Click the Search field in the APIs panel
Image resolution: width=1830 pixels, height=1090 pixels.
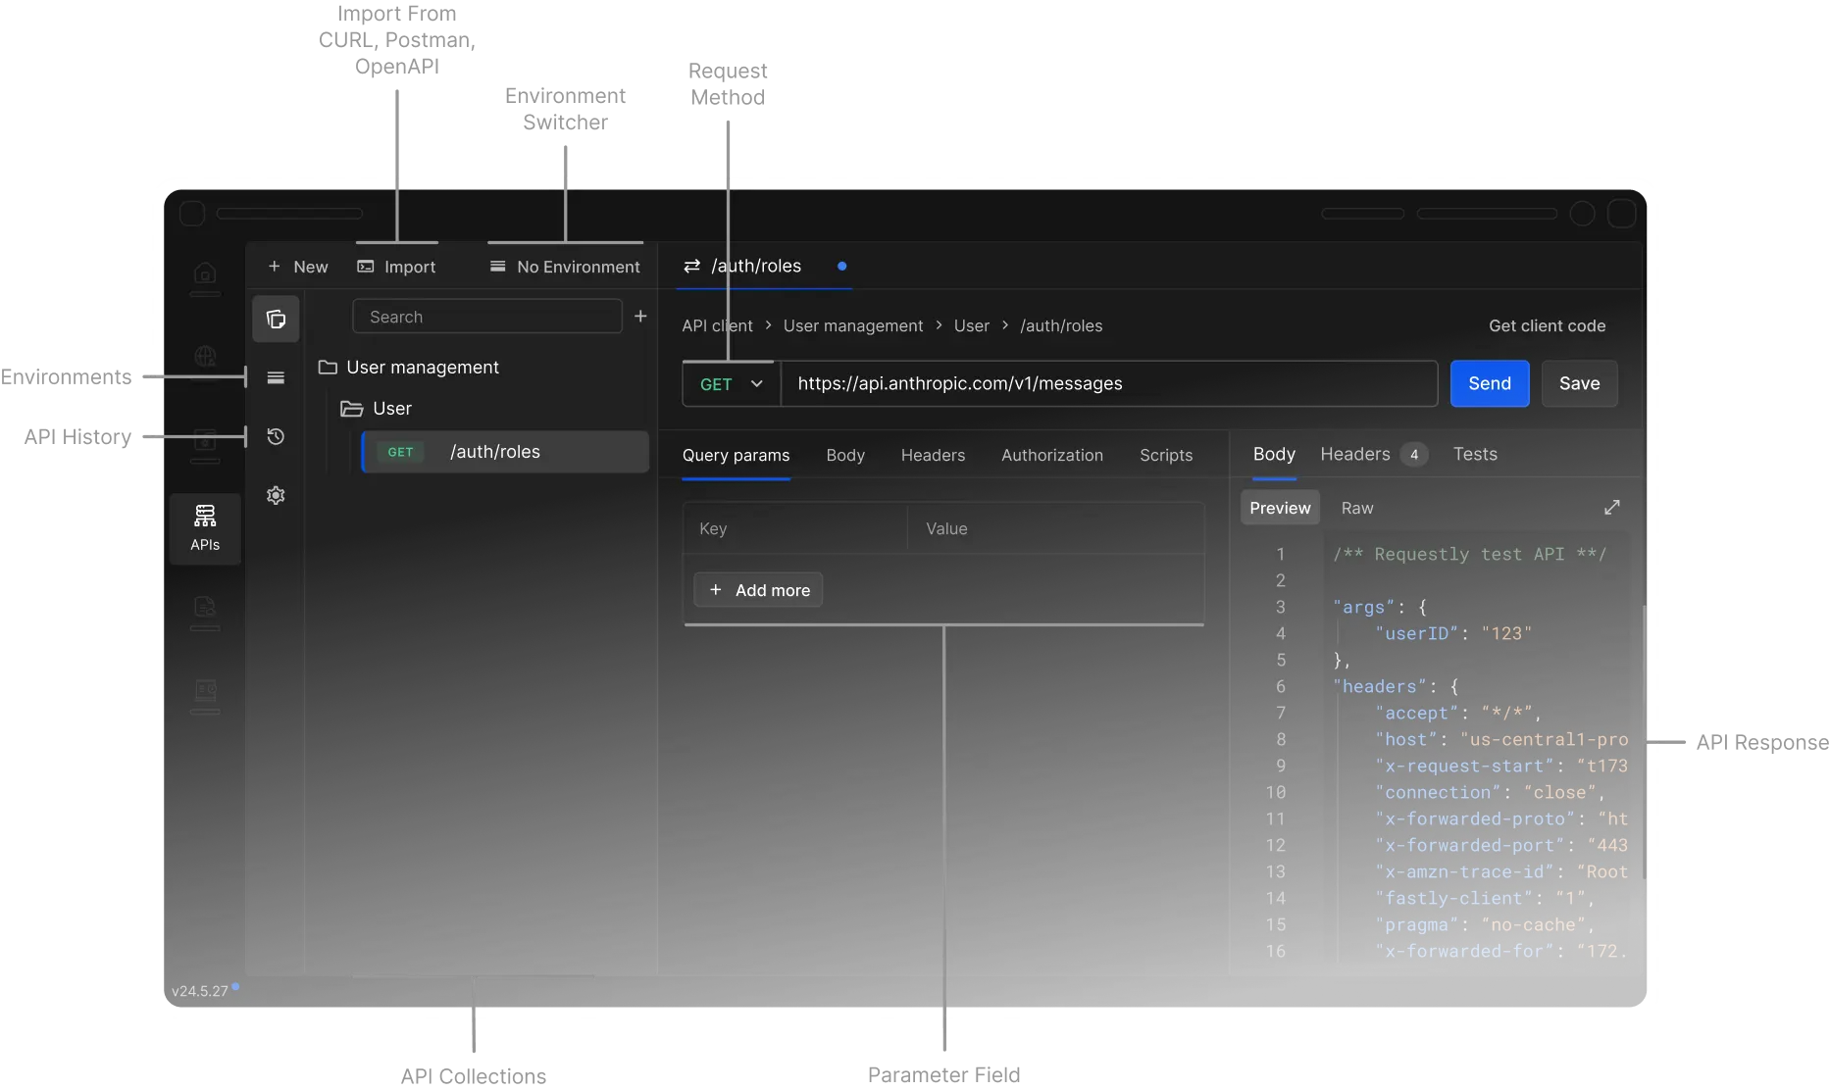pos(487,316)
